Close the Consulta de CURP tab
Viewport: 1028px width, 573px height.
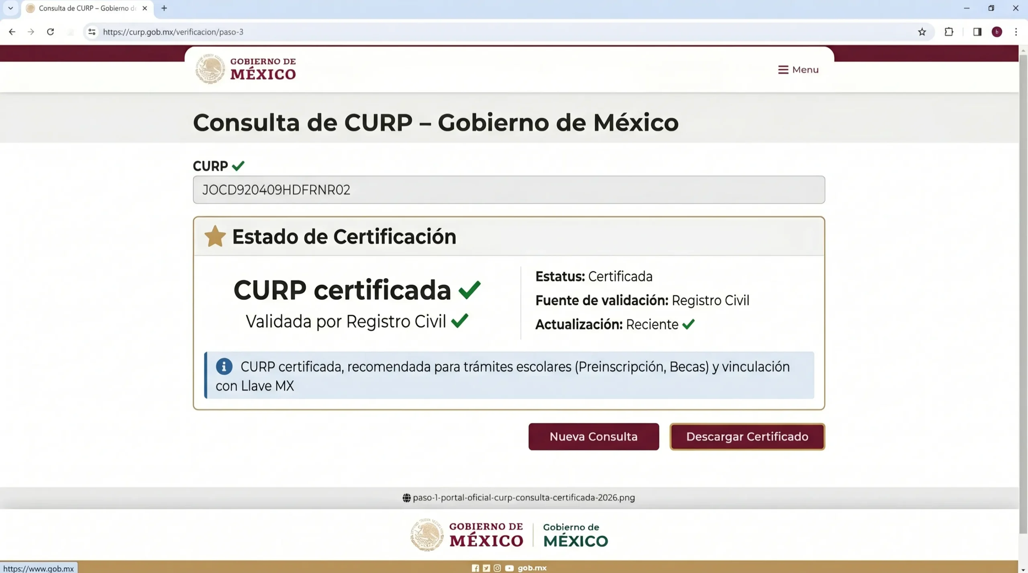(x=145, y=8)
